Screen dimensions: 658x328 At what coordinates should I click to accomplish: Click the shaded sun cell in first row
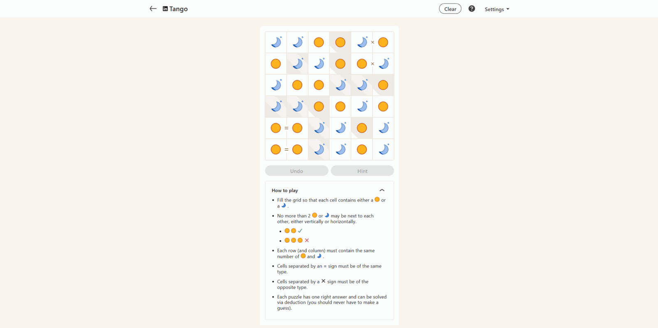pos(340,42)
